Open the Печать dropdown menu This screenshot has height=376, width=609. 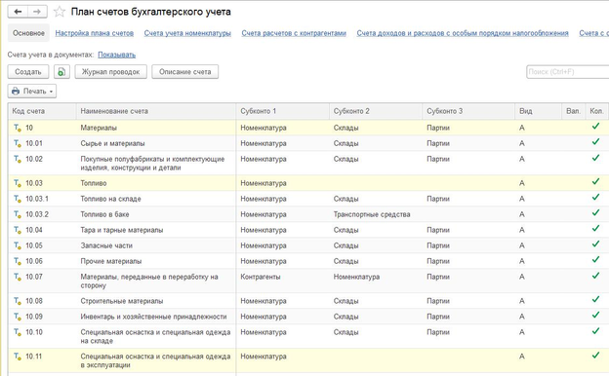(x=32, y=92)
